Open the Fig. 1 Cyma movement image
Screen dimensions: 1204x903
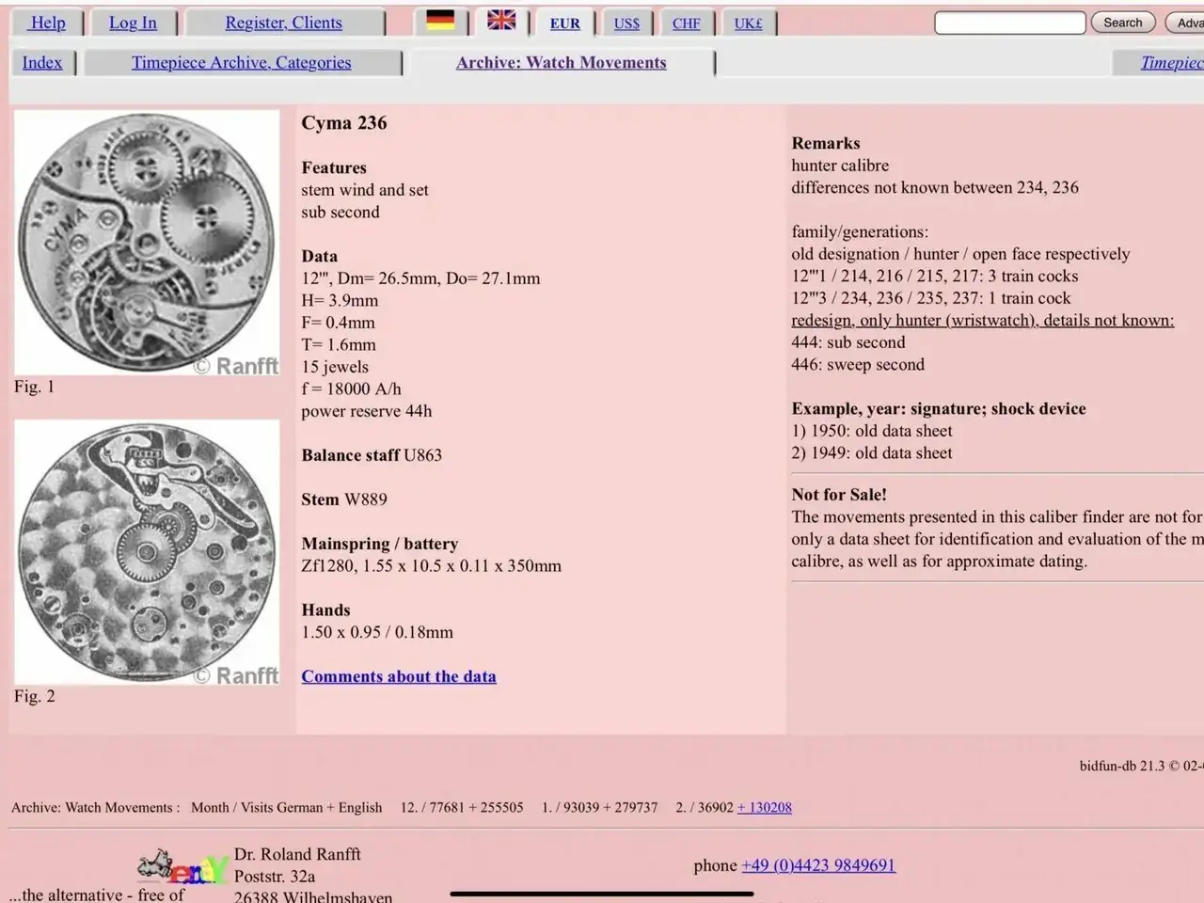pos(147,243)
